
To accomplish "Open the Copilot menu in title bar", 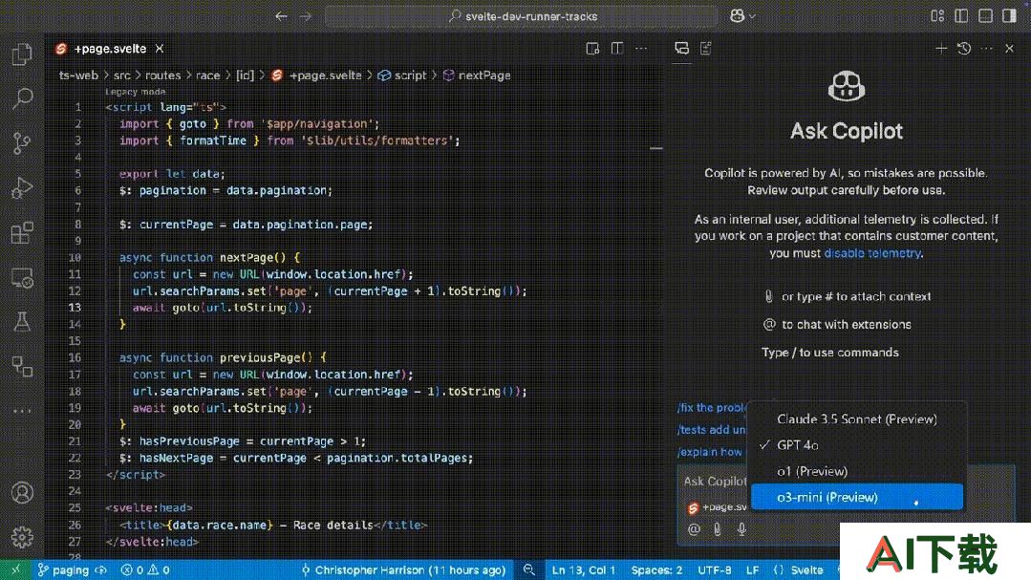I will [742, 16].
